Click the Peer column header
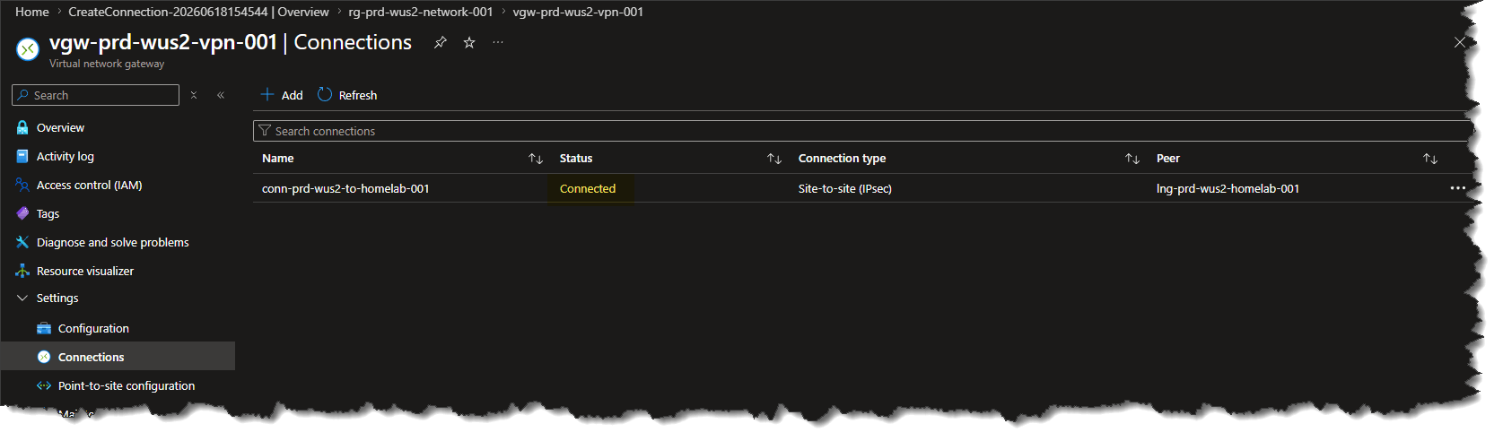 coord(1168,159)
